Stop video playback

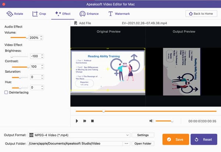(x=92, y=121)
